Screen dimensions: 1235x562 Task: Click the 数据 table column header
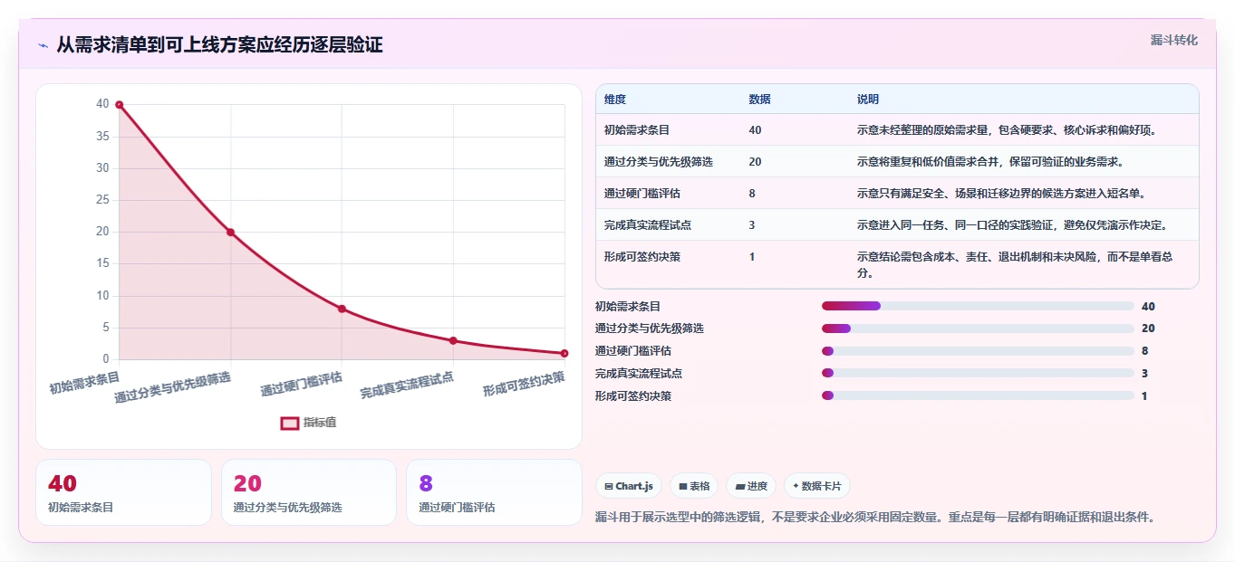(x=760, y=100)
